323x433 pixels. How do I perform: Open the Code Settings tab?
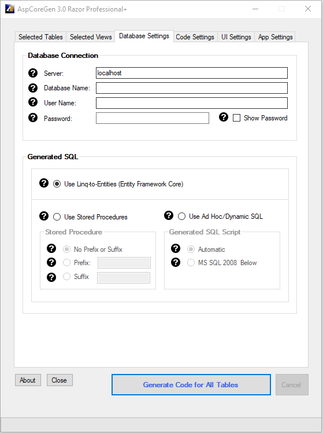(x=195, y=37)
